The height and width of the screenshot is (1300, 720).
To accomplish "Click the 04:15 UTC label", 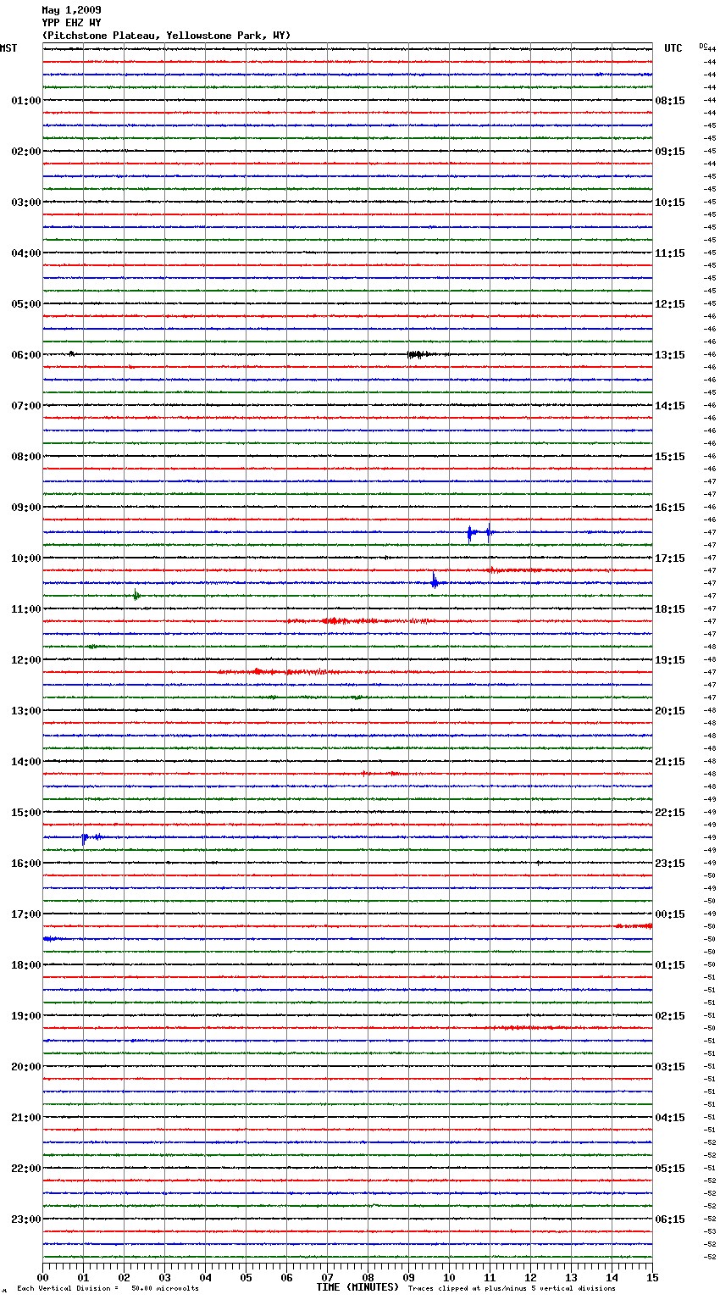I will coord(670,1118).
